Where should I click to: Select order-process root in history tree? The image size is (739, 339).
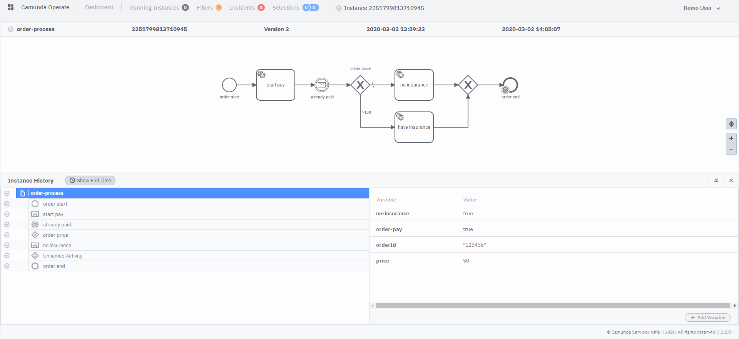pos(192,193)
